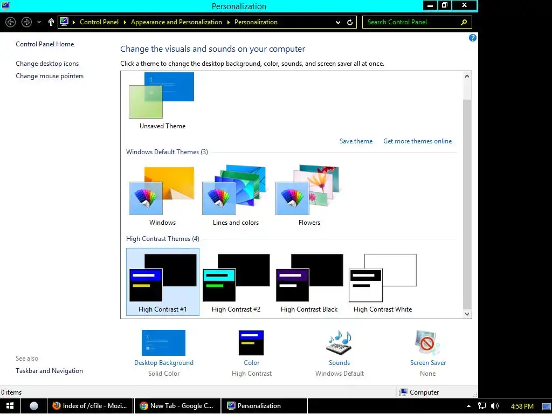Click the 4:58 PM clock

click(x=522, y=406)
